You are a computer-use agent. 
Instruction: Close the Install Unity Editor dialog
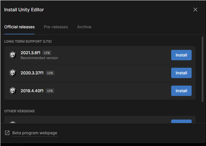coord(195,10)
